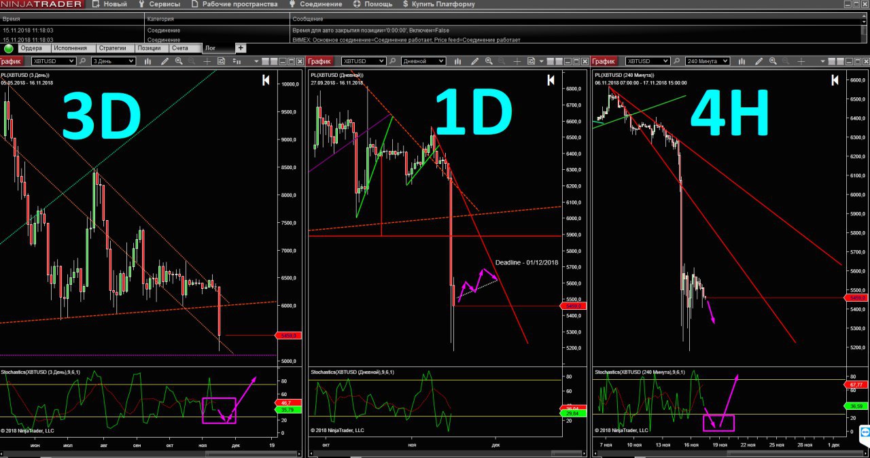The image size is (870, 458).
Task: Click the scroll-to-latest arrow in 4H chart
Action: click(835, 80)
